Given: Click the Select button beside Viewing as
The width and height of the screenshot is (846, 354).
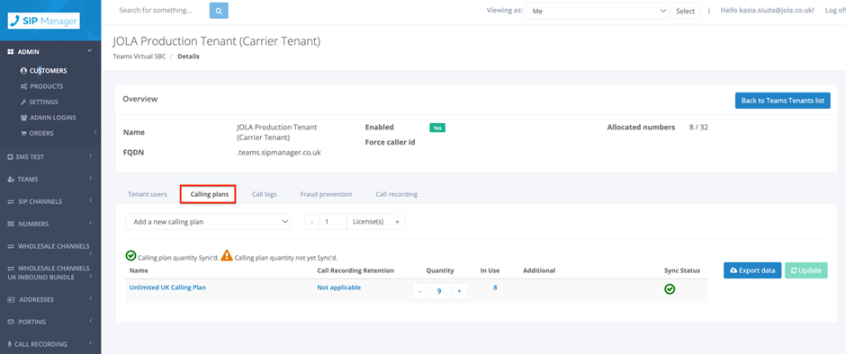Looking at the screenshot, I should pyautogui.click(x=685, y=11).
